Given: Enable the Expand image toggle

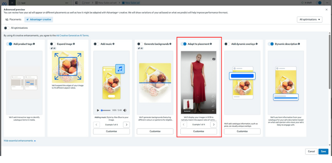Looking at the screenshot, I should click(53, 44).
